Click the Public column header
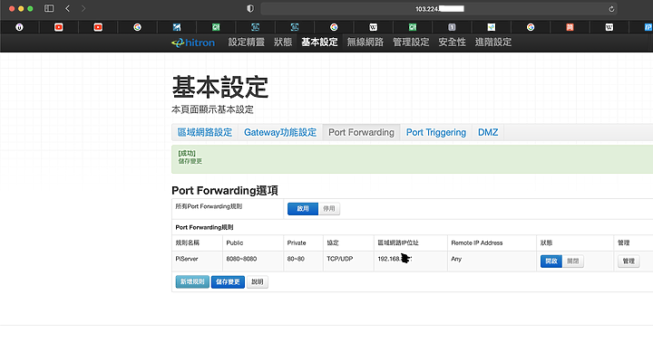This screenshot has width=653, height=342. [235, 242]
